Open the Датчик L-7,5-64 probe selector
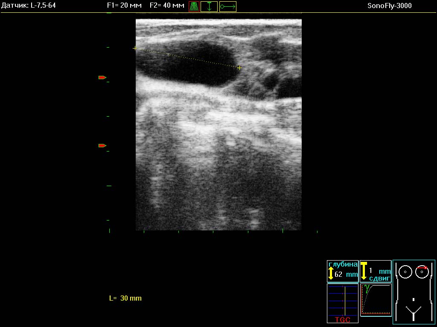437x327 pixels. tap(29, 6)
